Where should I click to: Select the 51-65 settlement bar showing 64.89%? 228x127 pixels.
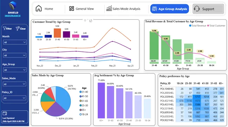(x=110, y=102)
